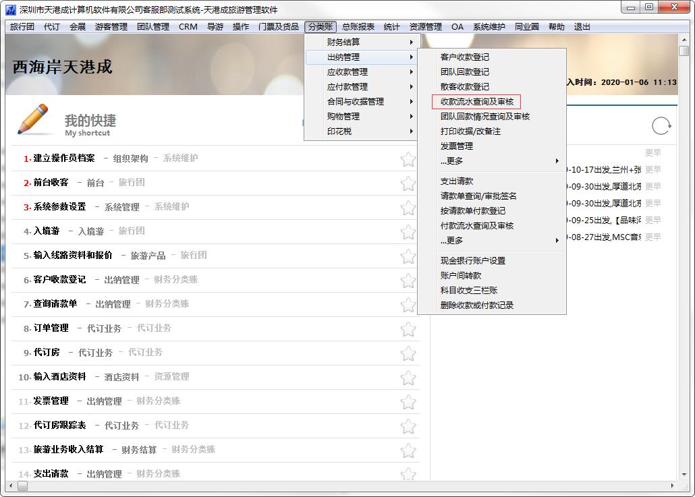Click the app icon in title bar
The height and width of the screenshot is (497, 695).
[x=10, y=9]
